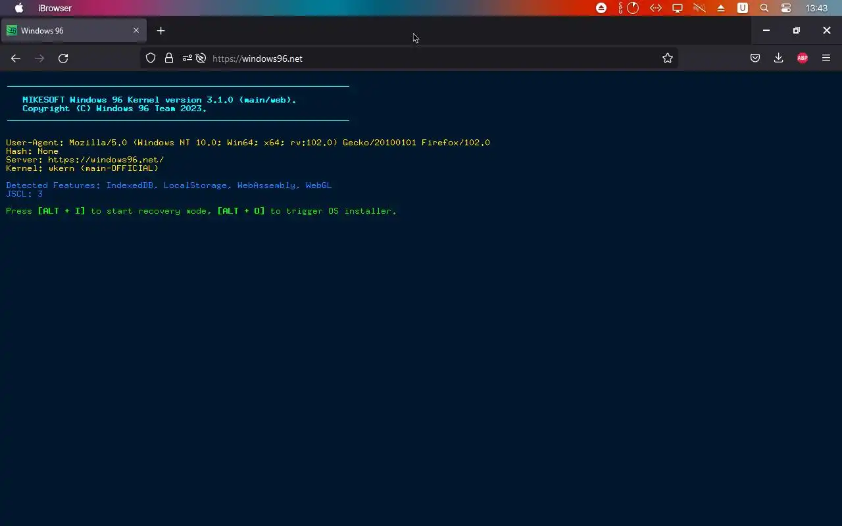Minimize the browser window

(766, 30)
